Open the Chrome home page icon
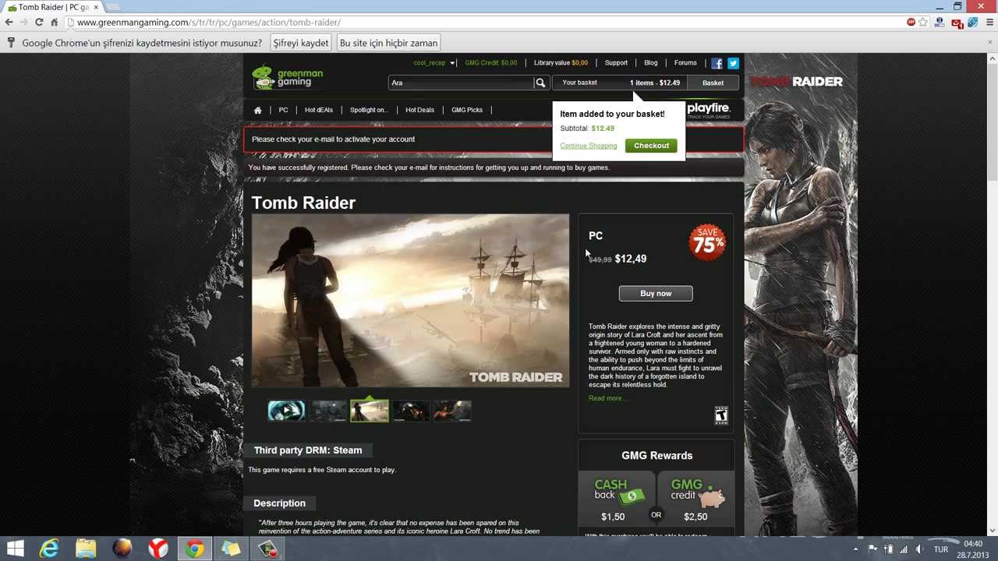 tap(55, 23)
